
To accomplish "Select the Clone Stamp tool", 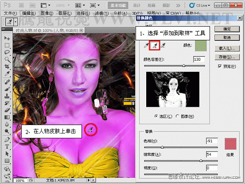I will pyautogui.click(x=7, y=96).
